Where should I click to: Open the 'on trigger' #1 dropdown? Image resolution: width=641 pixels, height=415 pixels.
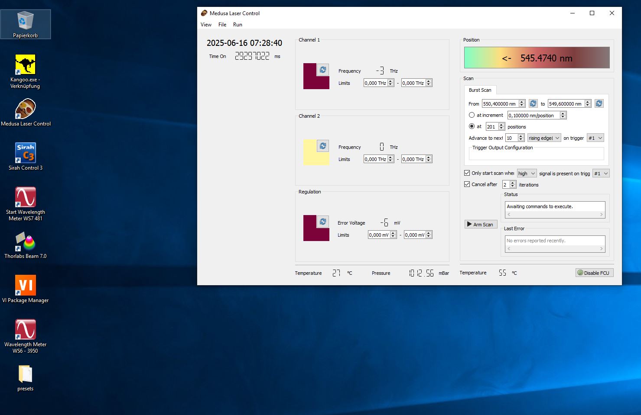tap(595, 138)
